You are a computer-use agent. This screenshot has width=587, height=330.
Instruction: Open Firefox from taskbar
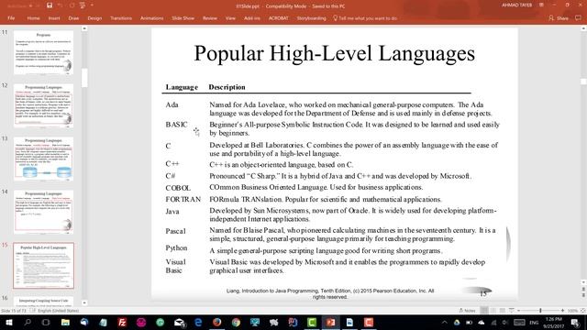pyautogui.click(x=216, y=322)
